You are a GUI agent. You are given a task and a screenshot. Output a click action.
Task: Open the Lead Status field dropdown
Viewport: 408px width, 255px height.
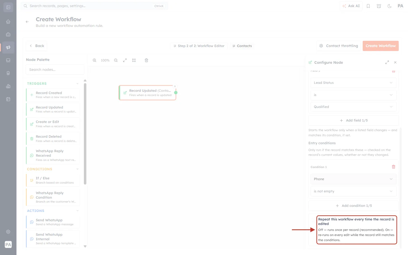[x=353, y=83]
